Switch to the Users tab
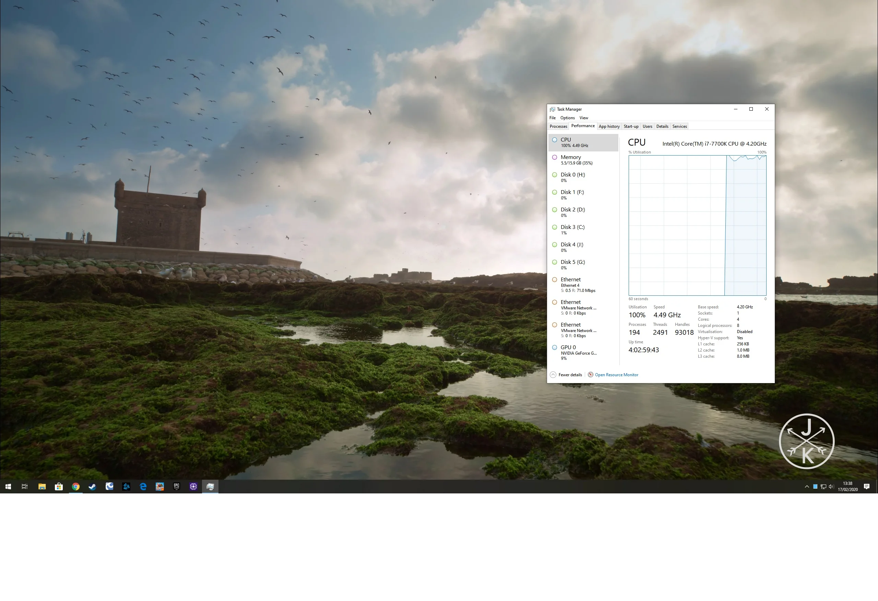 coord(647,126)
